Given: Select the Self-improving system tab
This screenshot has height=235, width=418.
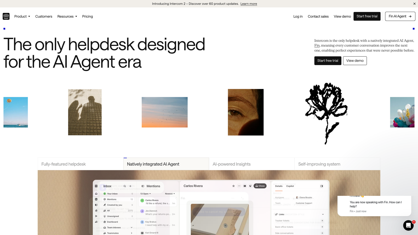Looking at the screenshot, I should (x=337, y=164).
